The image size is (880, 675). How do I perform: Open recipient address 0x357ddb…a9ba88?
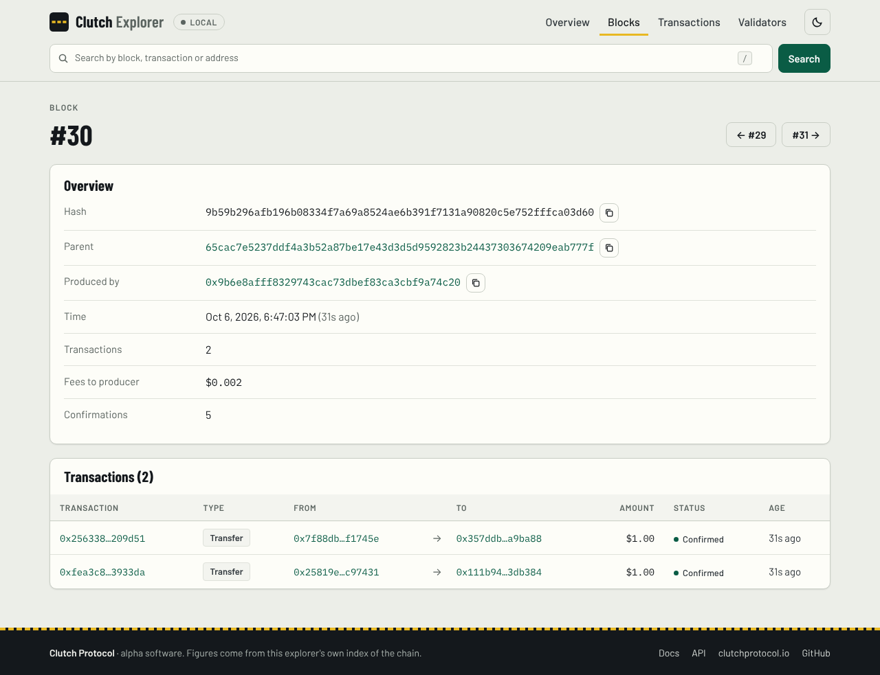[x=499, y=538]
